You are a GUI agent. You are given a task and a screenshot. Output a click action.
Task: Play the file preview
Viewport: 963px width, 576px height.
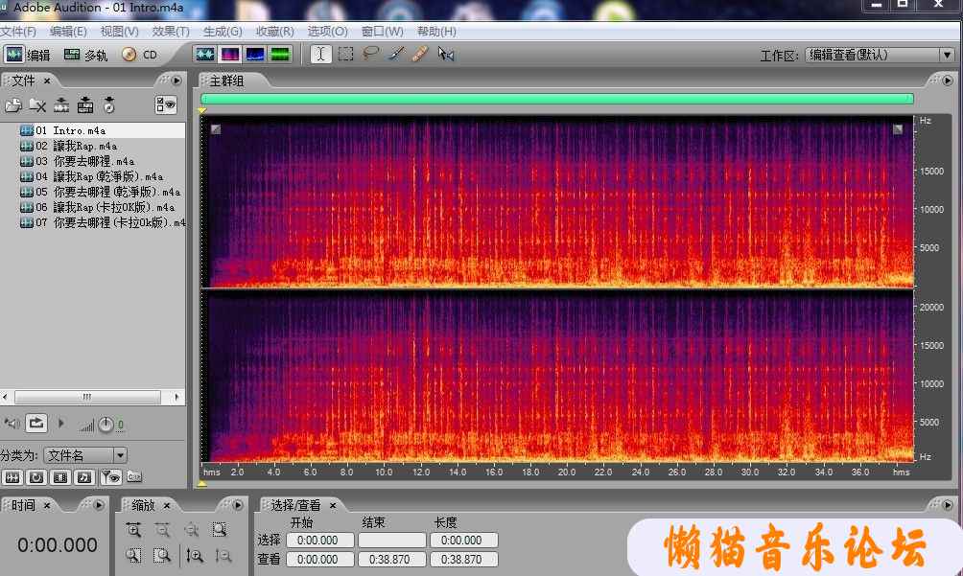click(60, 424)
